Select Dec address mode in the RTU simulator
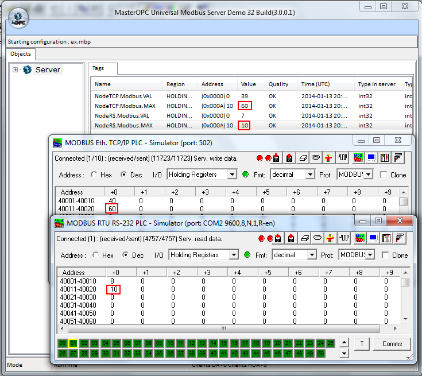Image resolution: width=422 pixels, height=376 pixels. coord(125,255)
